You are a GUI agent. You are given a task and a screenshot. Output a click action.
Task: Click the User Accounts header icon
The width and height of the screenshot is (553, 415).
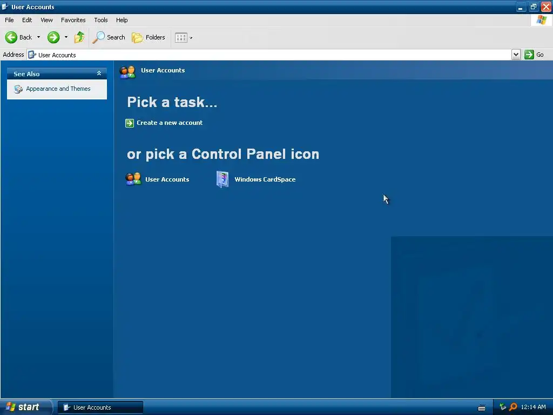point(127,72)
